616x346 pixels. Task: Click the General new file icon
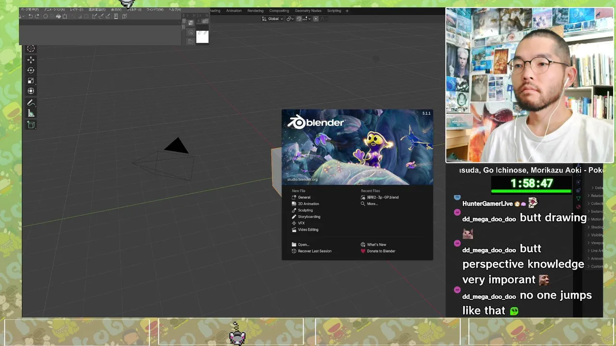pyautogui.click(x=294, y=198)
